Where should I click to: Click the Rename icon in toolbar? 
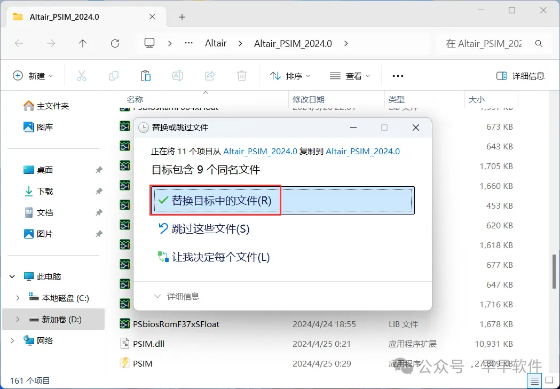click(177, 76)
